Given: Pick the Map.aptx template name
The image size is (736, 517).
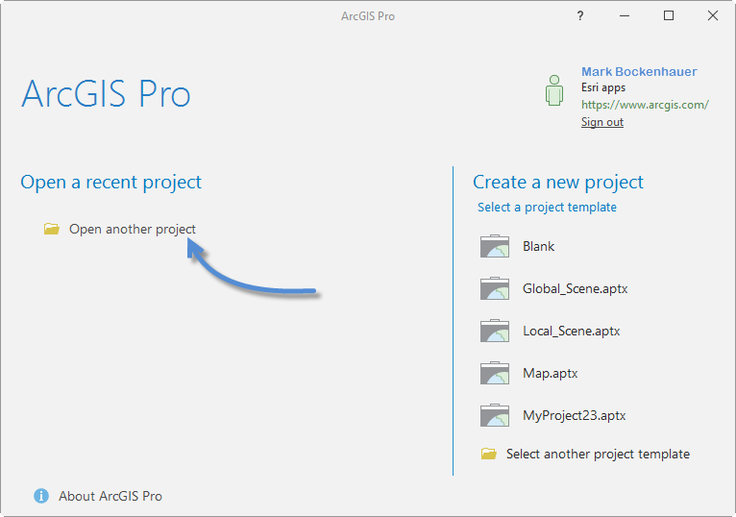Looking at the screenshot, I should coord(551,373).
